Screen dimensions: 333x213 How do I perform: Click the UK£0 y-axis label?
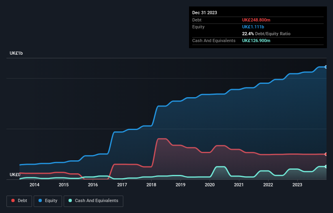(x=15, y=175)
